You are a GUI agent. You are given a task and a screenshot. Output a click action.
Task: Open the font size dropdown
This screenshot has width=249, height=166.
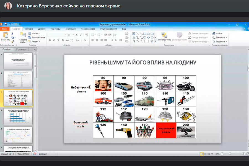[73, 35]
